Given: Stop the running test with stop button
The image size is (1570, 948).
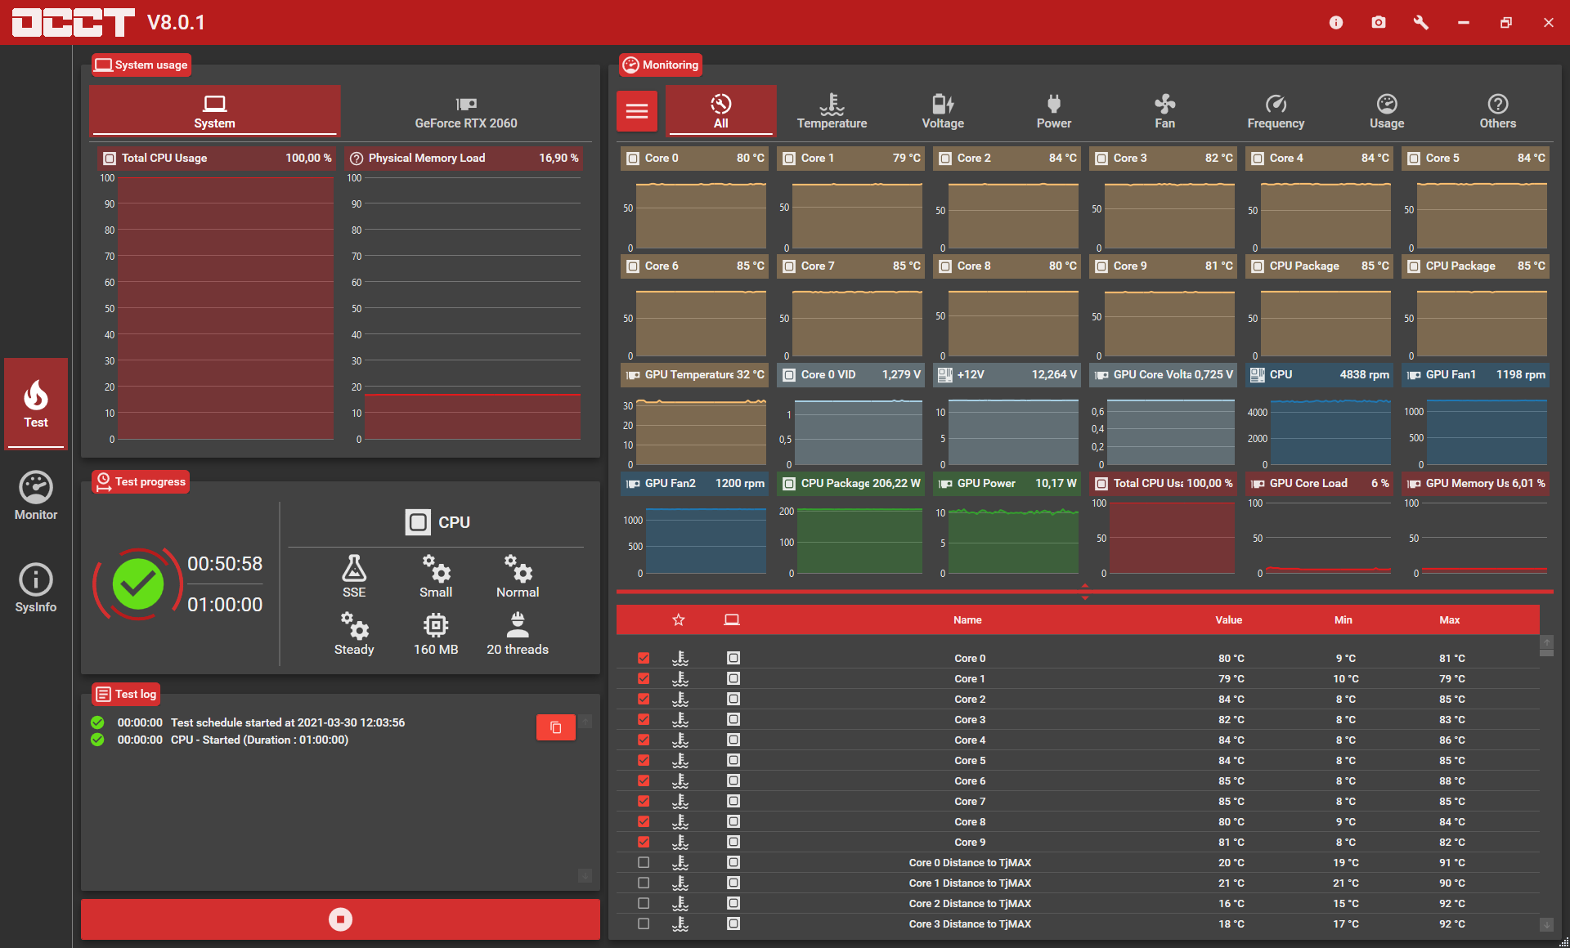Looking at the screenshot, I should (x=340, y=919).
